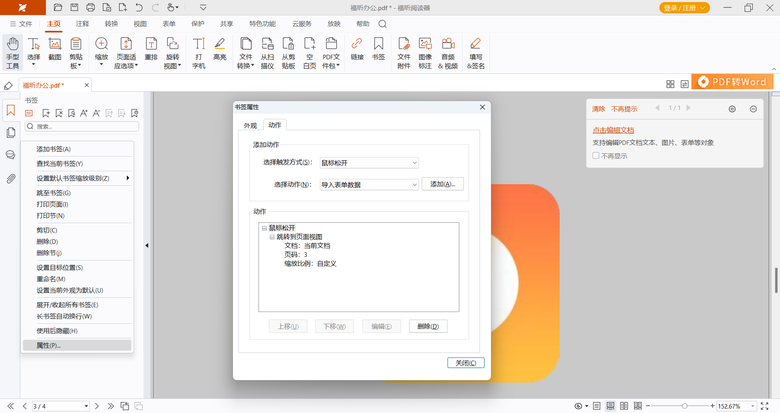The height and width of the screenshot is (413, 780).
Task: Open the Fill & Sign (填写&签名) tool
Action: (476, 53)
